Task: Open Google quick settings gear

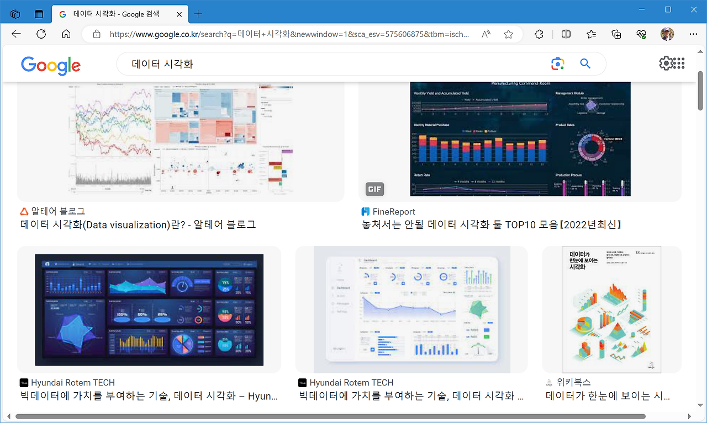Action: click(666, 63)
